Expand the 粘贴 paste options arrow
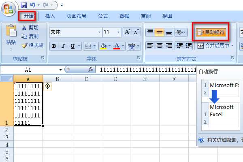243x162 pixels. tap(11, 49)
